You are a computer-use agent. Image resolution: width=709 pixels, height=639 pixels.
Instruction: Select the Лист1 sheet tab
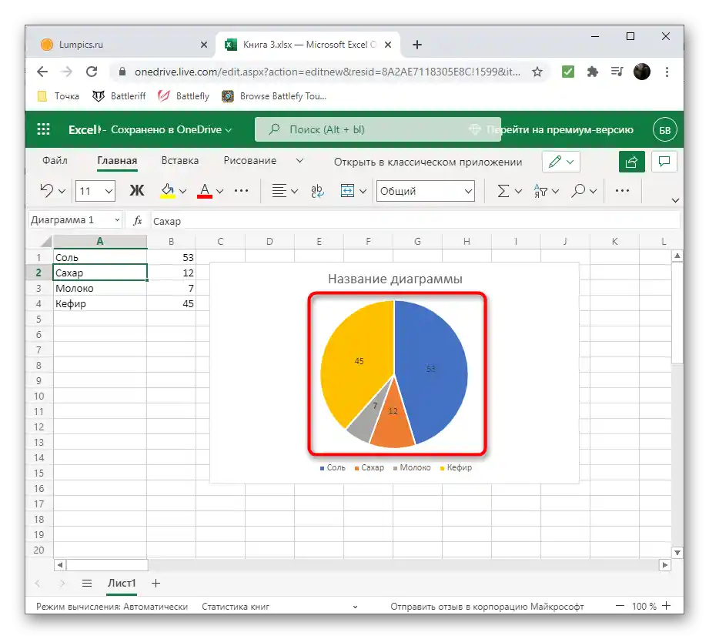(122, 584)
